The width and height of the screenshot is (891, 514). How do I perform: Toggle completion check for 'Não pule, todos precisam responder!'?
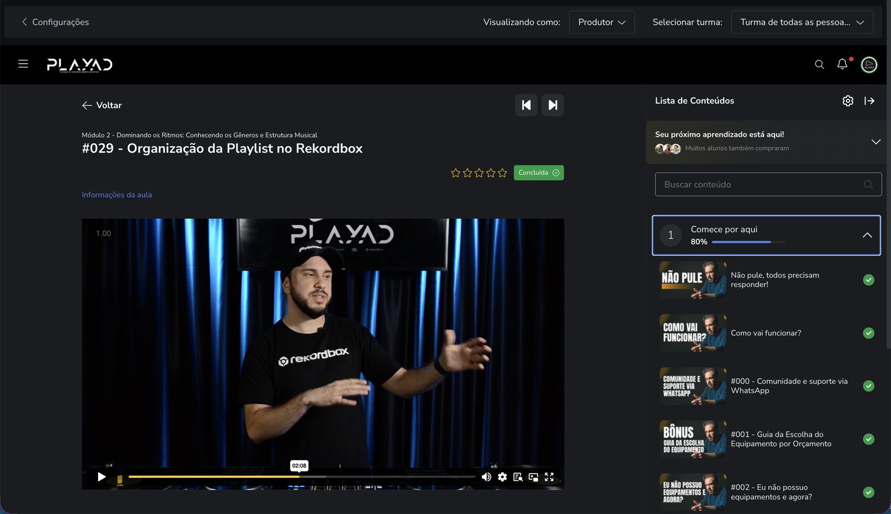tap(868, 280)
